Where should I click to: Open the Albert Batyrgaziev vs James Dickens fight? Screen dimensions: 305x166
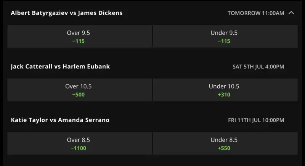67,13
